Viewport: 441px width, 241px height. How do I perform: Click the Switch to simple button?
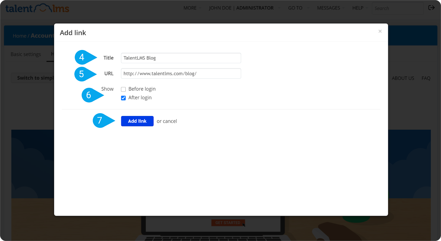(x=33, y=78)
